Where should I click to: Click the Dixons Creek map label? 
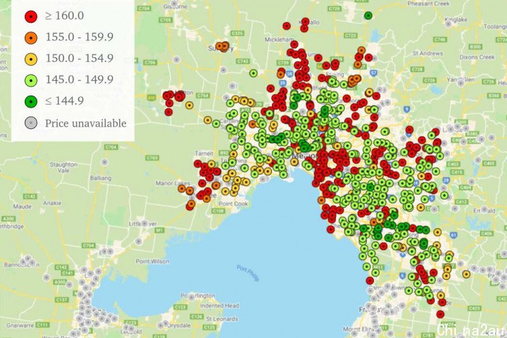[477, 57]
